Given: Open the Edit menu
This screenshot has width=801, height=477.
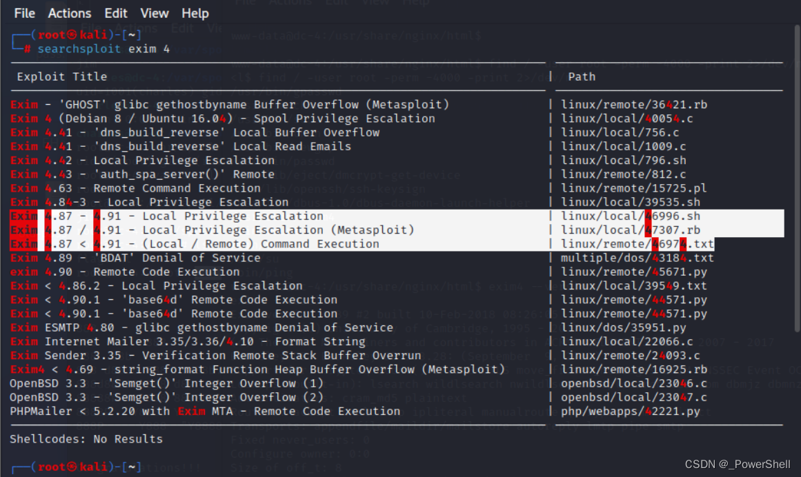Looking at the screenshot, I should pos(116,13).
